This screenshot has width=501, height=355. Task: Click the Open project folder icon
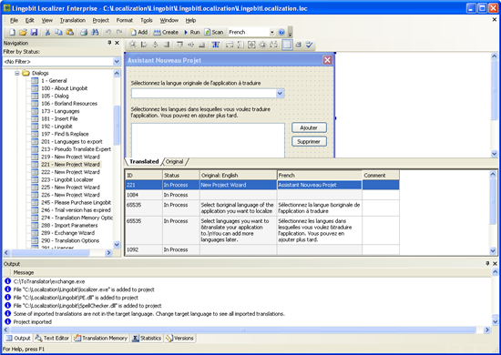click(23, 32)
